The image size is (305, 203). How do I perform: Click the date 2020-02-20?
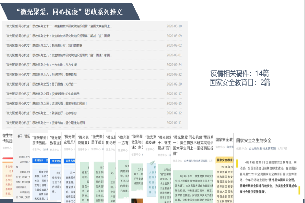pyautogui.click(x=174, y=84)
